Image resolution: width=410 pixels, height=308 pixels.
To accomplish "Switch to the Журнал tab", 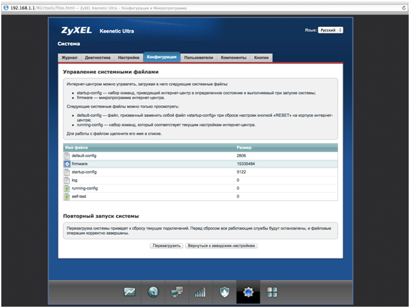I will click(x=69, y=58).
